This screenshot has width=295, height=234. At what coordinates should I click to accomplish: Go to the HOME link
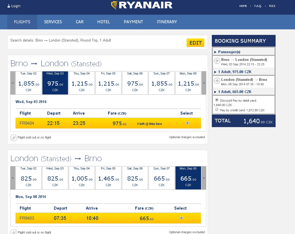click(243, 6)
